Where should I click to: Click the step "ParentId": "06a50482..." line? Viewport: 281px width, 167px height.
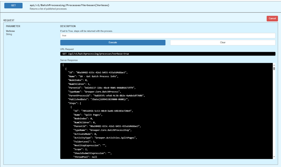[107, 126]
